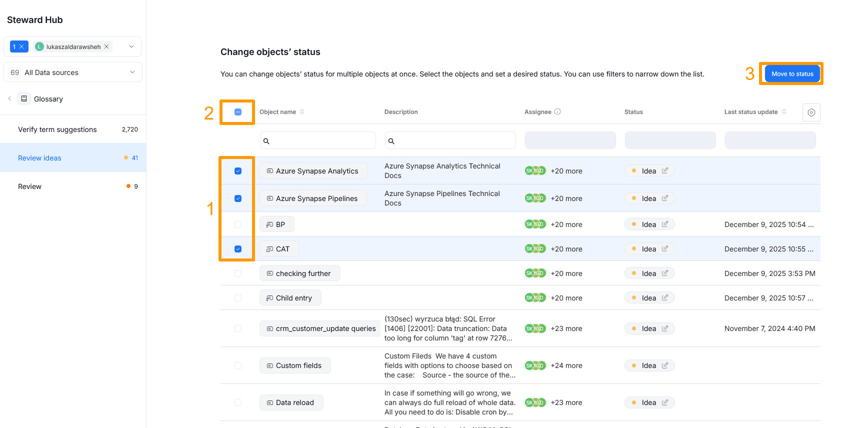Screen dimensions: 856x428
Task: Click edit status pencil for BP row
Action: pos(665,224)
